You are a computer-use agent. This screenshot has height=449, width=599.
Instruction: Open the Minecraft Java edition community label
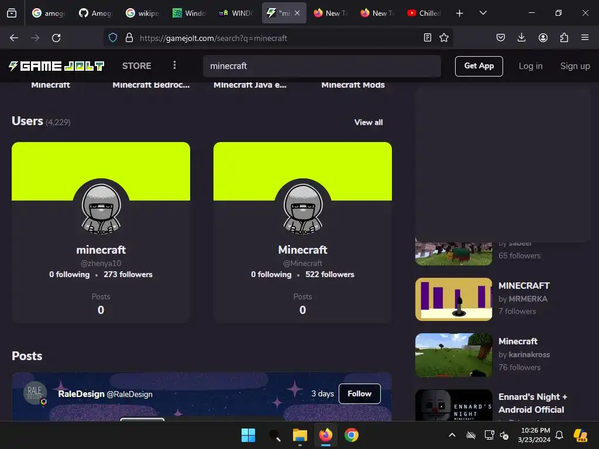[250, 85]
